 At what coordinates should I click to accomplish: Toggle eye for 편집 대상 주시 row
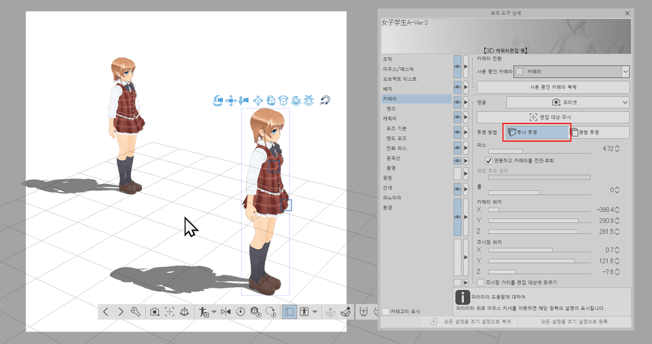[x=457, y=117]
